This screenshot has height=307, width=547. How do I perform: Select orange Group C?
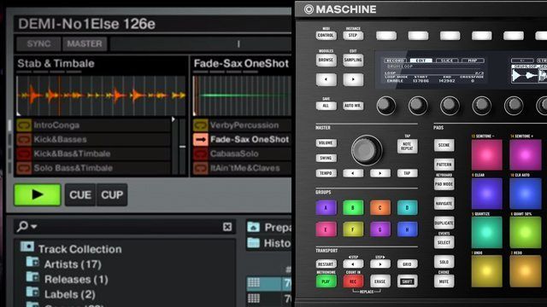coord(379,208)
